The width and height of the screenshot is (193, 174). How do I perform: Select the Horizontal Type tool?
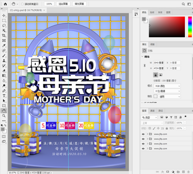coord(4,96)
